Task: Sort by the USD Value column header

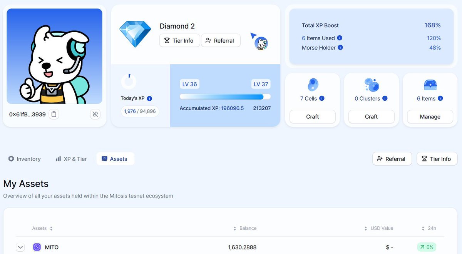Action: [x=378, y=228]
